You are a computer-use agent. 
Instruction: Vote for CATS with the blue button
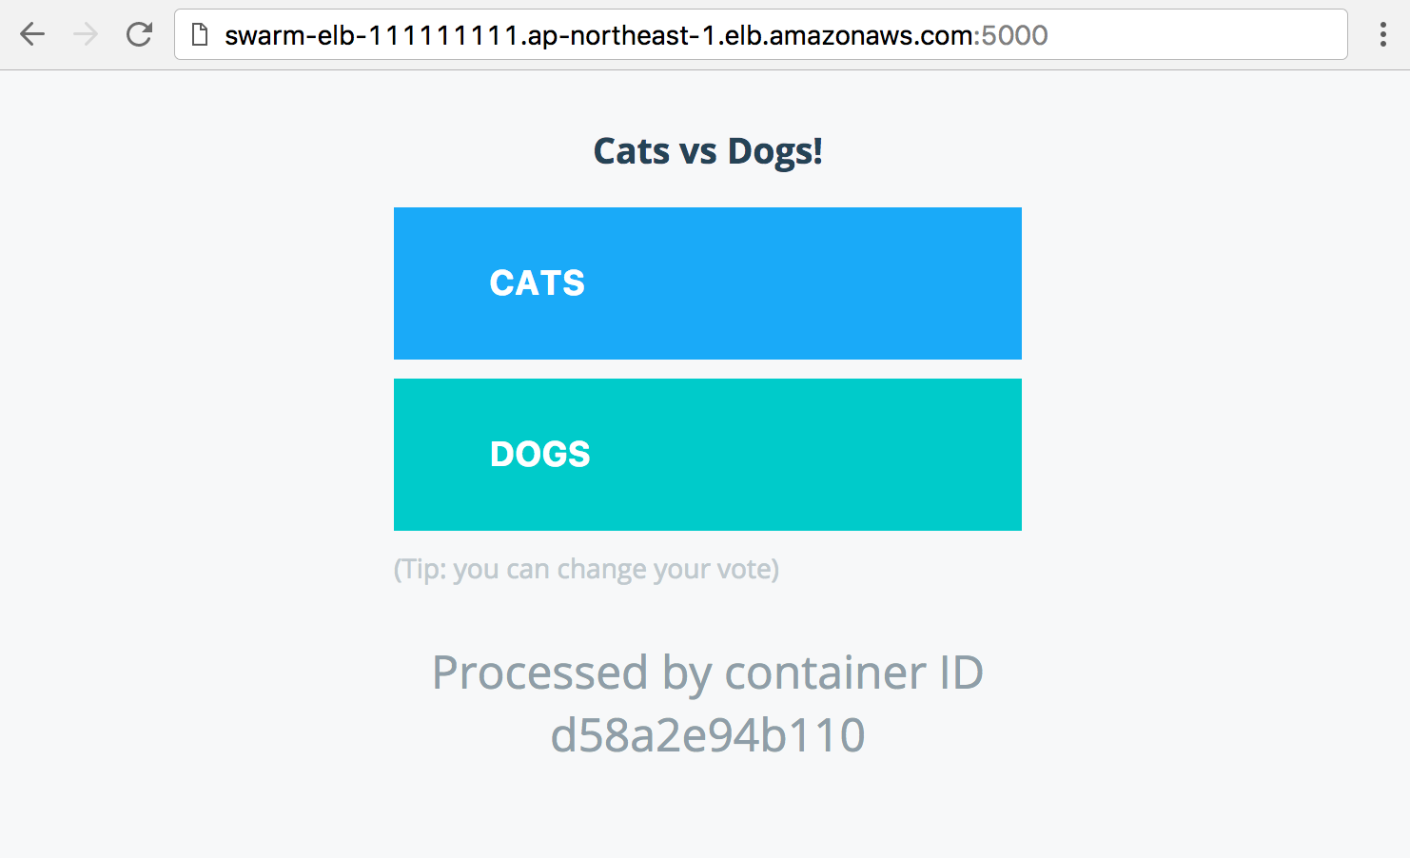pos(708,283)
